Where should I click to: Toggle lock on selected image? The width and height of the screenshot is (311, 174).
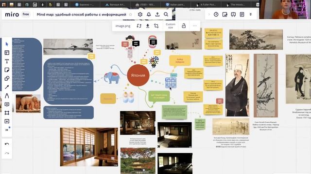[184, 26]
